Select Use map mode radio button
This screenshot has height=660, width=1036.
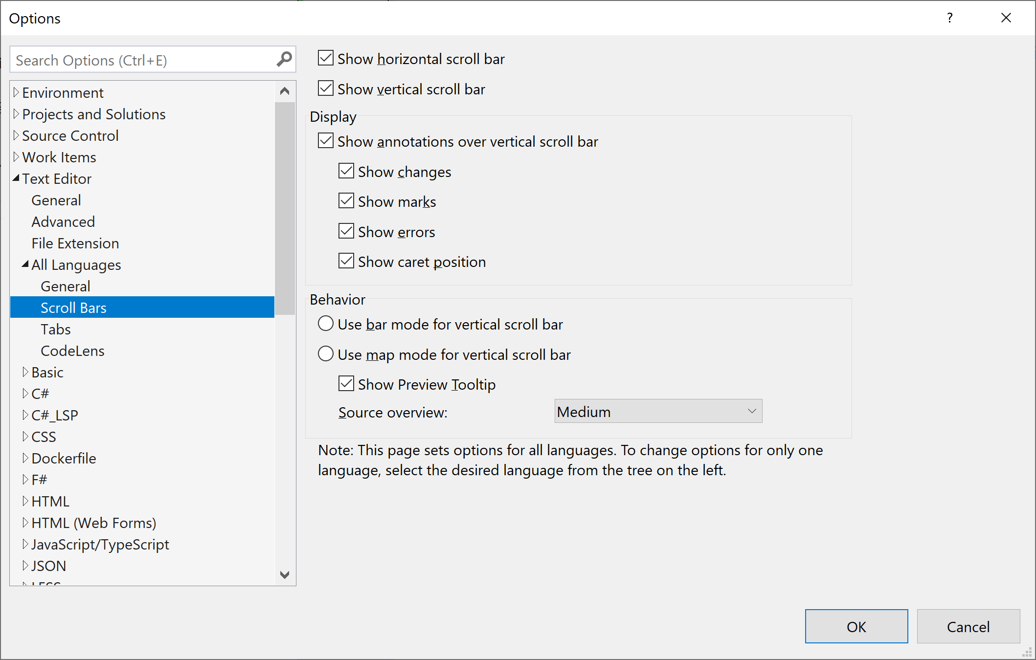point(326,354)
